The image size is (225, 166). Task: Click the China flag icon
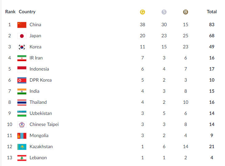pyautogui.click(x=22, y=25)
